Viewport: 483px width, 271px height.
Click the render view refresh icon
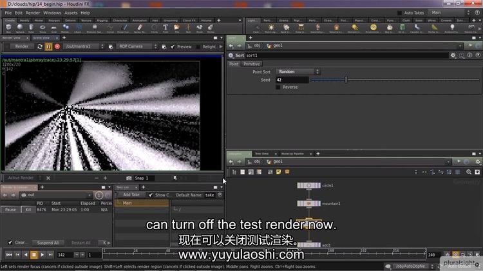tap(40, 46)
